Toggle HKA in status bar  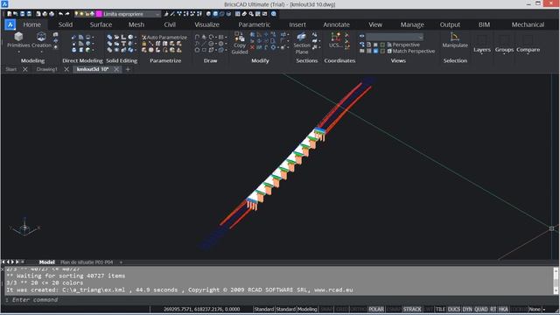click(x=503, y=309)
